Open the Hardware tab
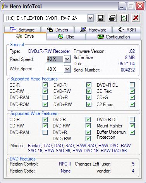This screenshot has height=183, width=146. [93, 30]
